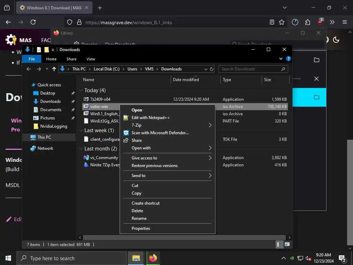
Task: Click Explorer Properties quick access toolbar icon
Action: pyautogui.click(x=39, y=50)
